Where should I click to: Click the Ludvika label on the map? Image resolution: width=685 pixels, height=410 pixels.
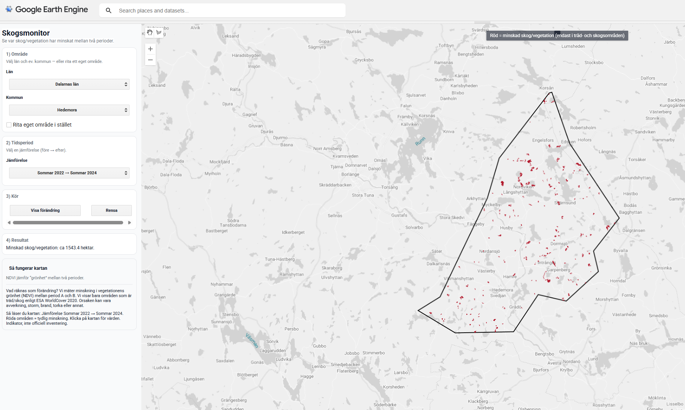point(283,359)
